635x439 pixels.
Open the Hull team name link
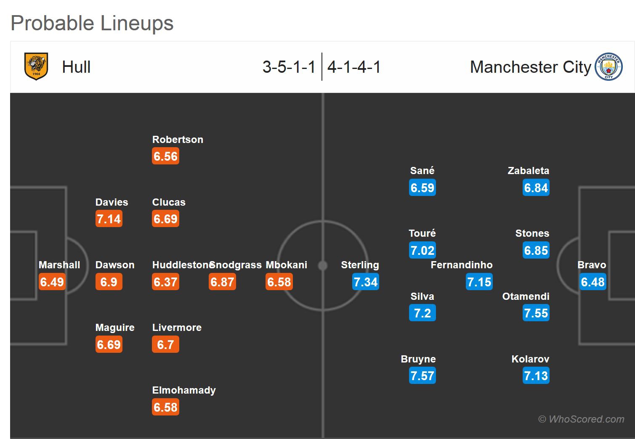click(x=76, y=67)
